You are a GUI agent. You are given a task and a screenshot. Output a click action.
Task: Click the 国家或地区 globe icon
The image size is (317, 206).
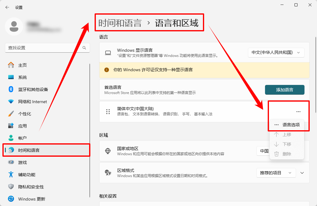coord(108,151)
